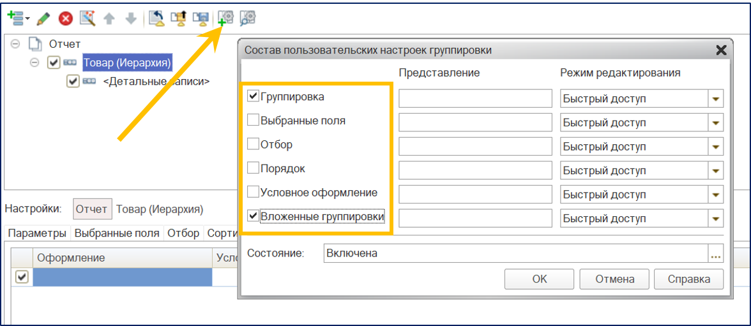Click the Оформление column header
The height and width of the screenshot is (326, 751).
point(122,258)
